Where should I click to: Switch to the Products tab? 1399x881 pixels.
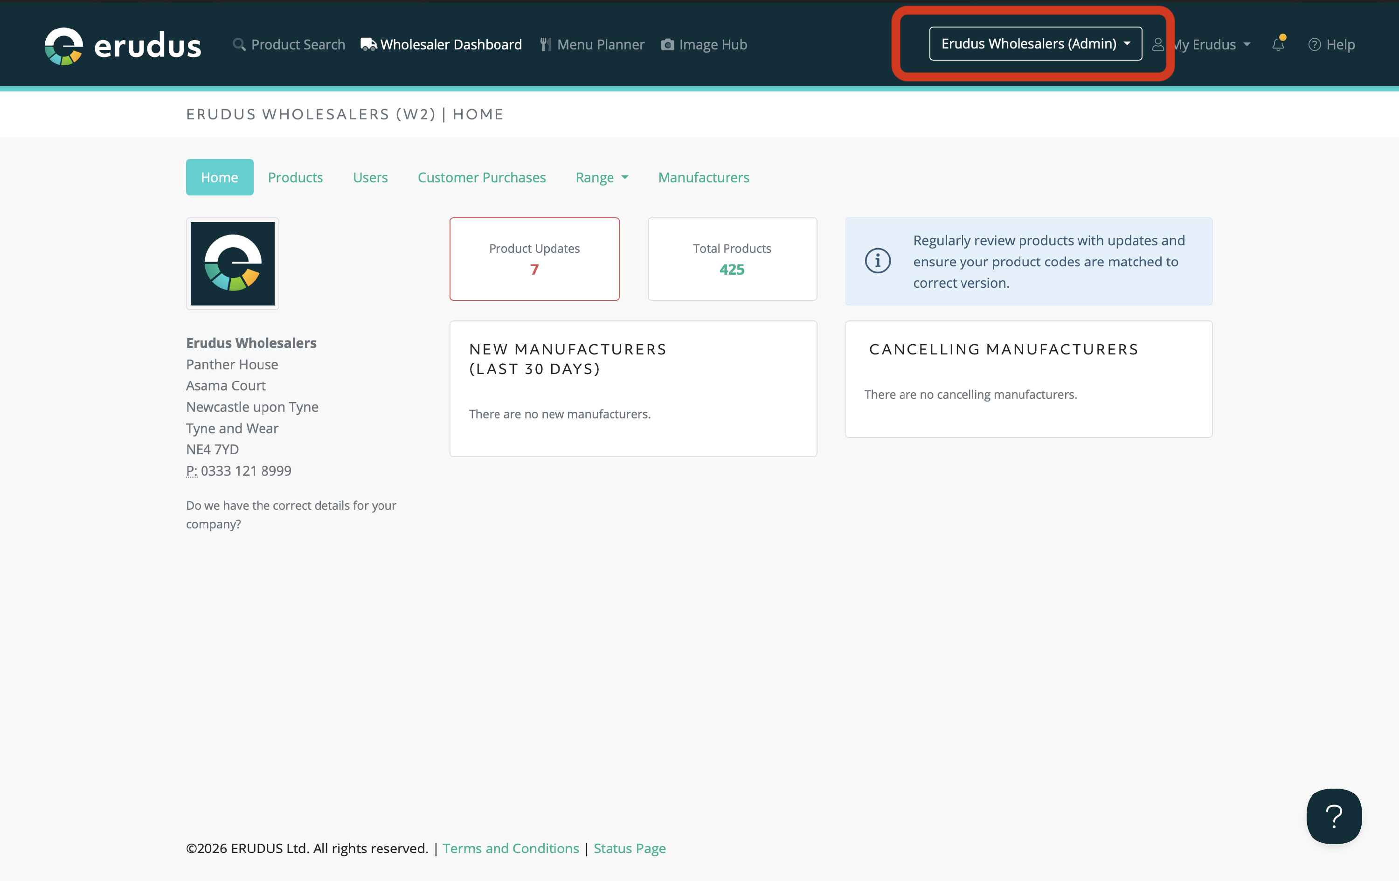coord(295,177)
